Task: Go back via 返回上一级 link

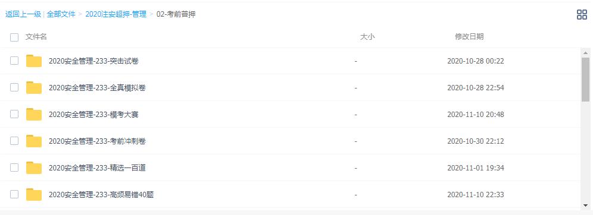Action: [x=23, y=15]
